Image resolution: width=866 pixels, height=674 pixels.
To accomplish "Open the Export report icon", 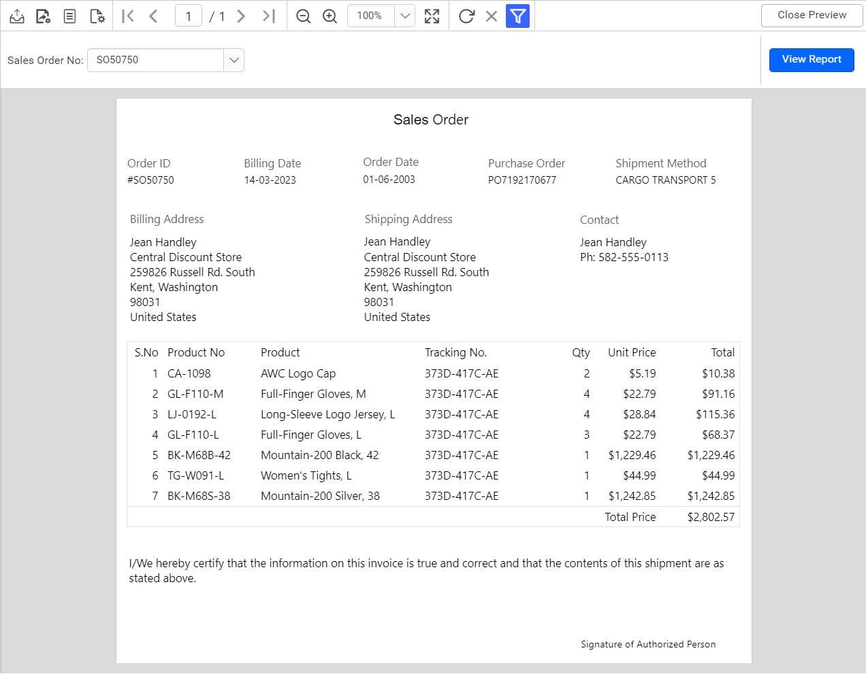I will tap(43, 16).
